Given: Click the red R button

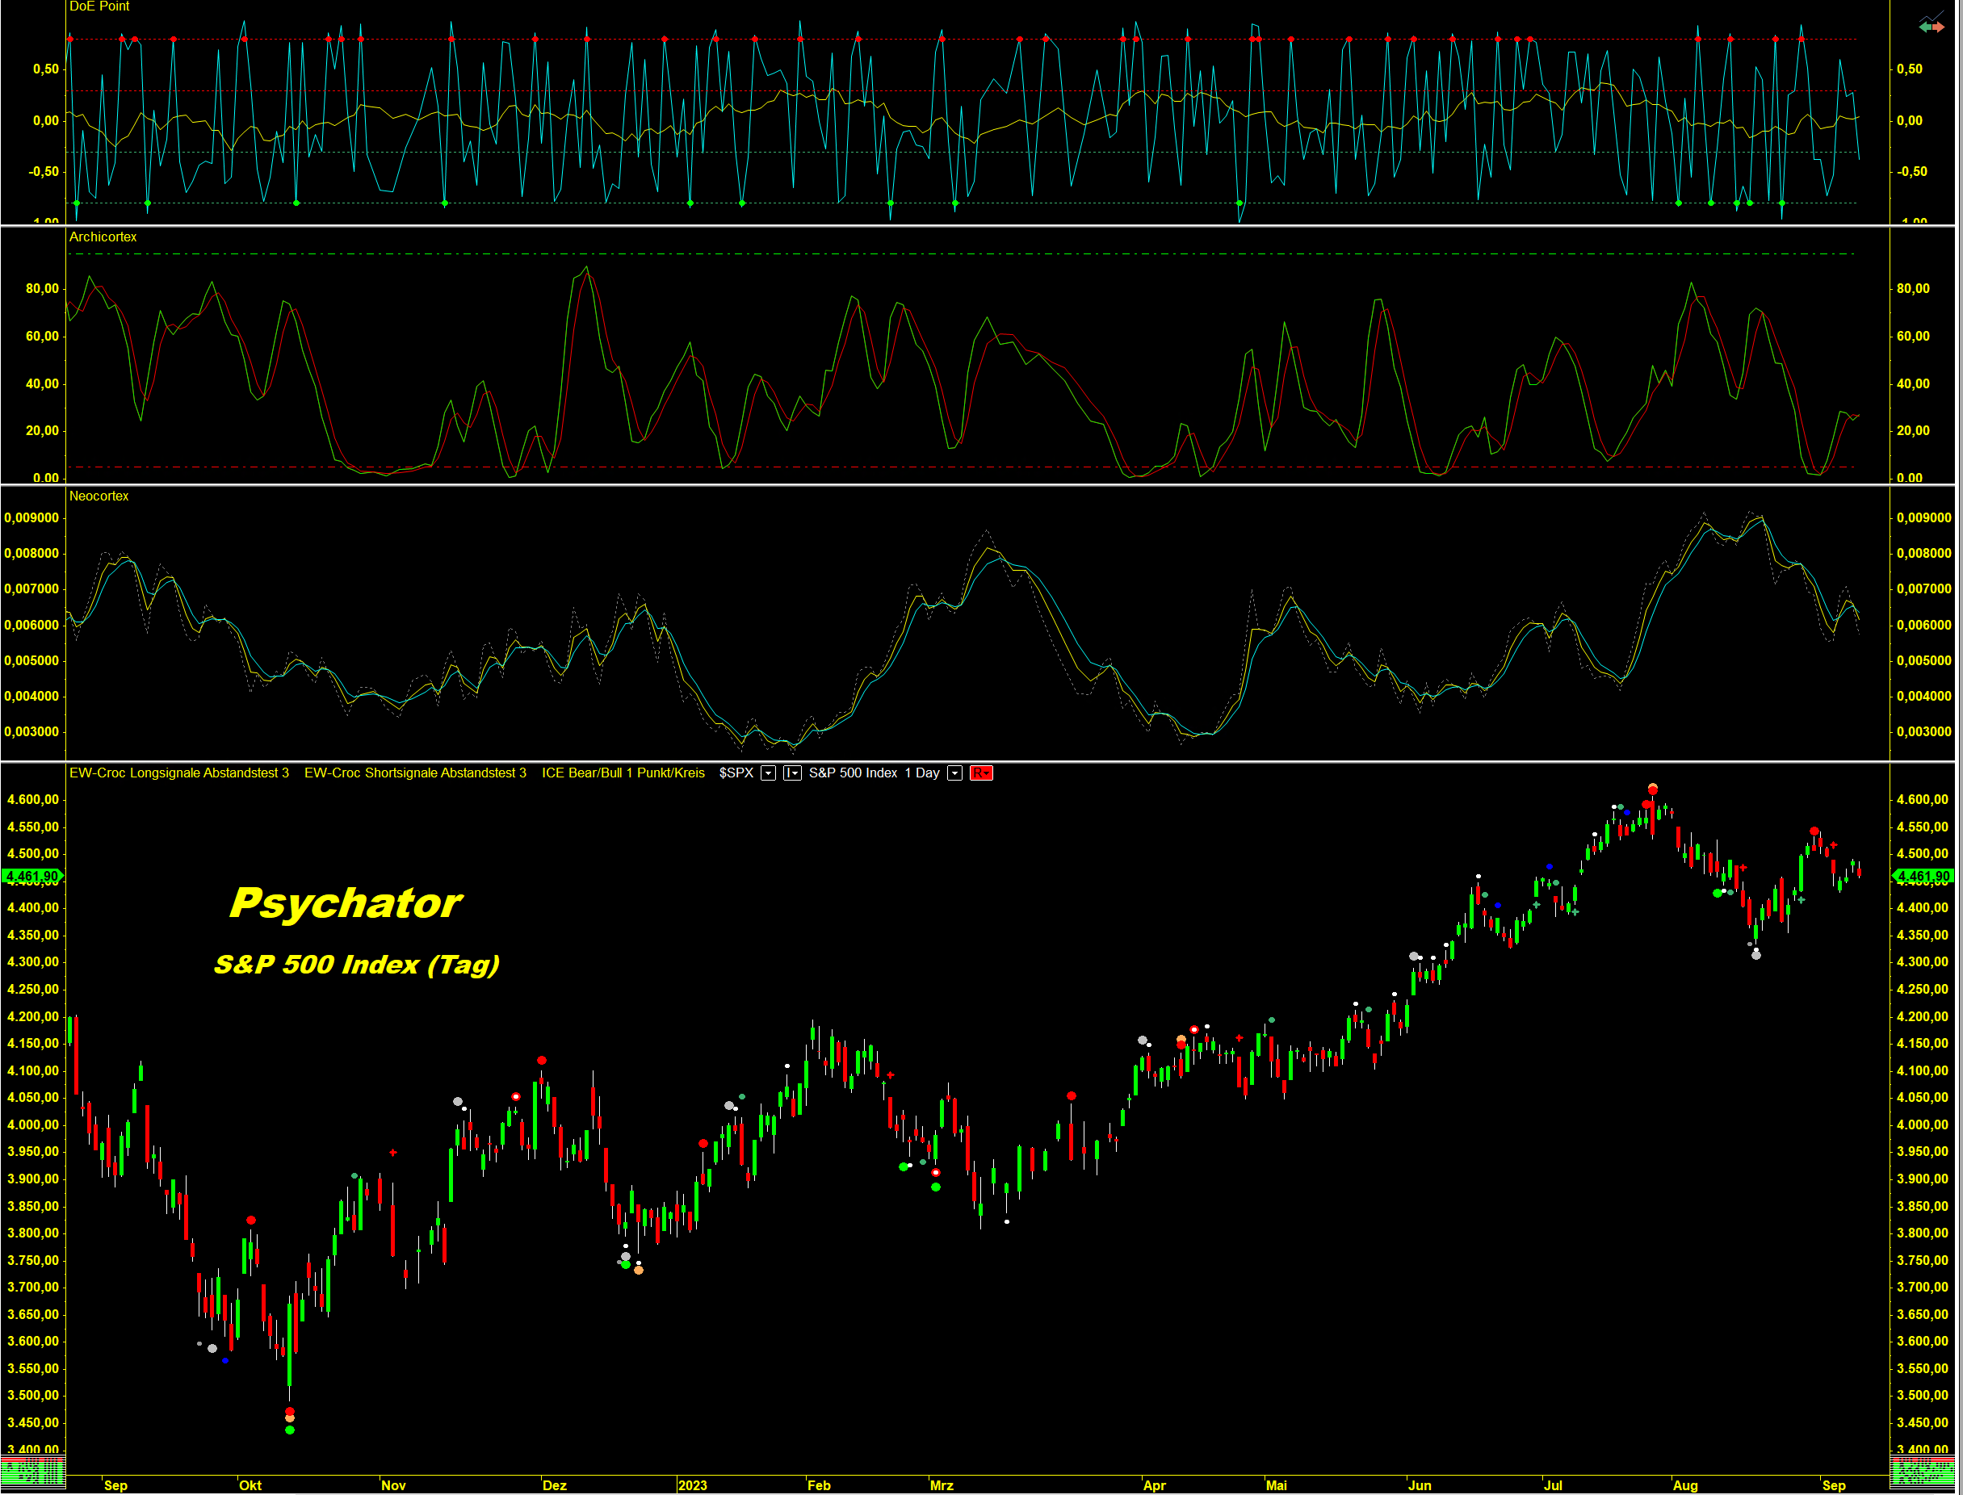Looking at the screenshot, I should [x=980, y=773].
